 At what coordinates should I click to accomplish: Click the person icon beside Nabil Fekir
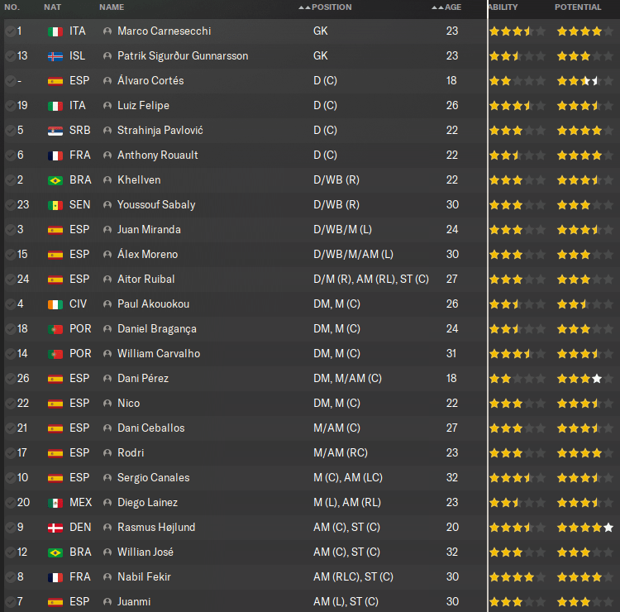tap(107, 577)
